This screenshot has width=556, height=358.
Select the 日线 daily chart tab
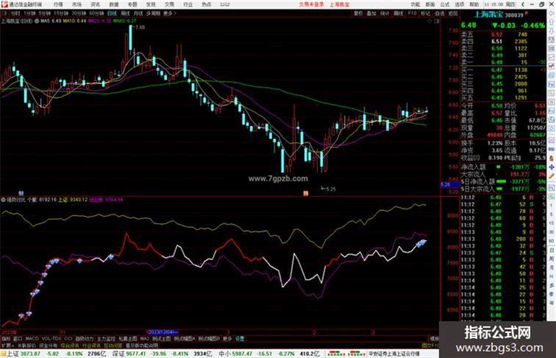coord(112,13)
